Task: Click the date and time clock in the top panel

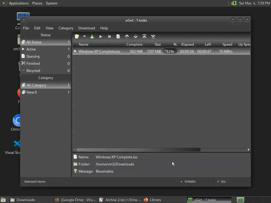Action: pos(254,3)
